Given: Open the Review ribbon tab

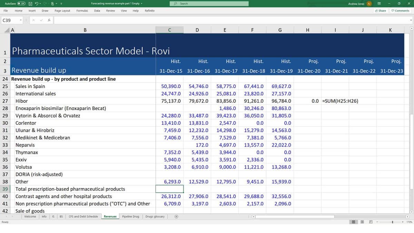Looking at the screenshot, I should point(110,11).
